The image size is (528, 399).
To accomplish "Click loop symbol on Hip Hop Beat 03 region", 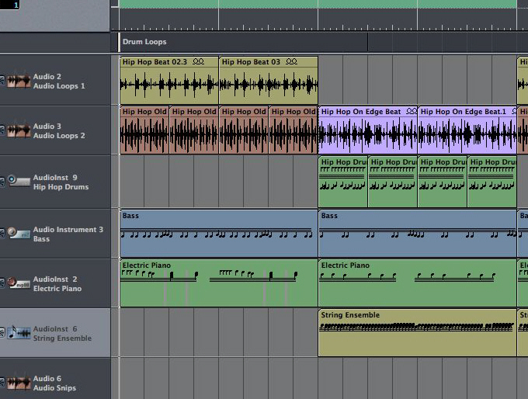I will tap(292, 61).
